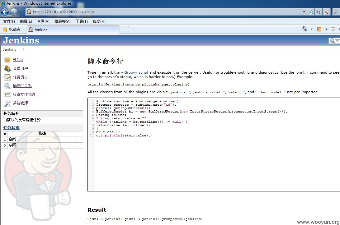This screenshot has width=340, height=225.
Task: Click the address bar URL field
Action: (x=165, y=12)
